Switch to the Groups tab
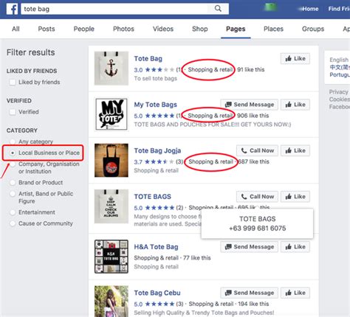Image resolution: width=350 pixels, height=317 pixels. 313,29
